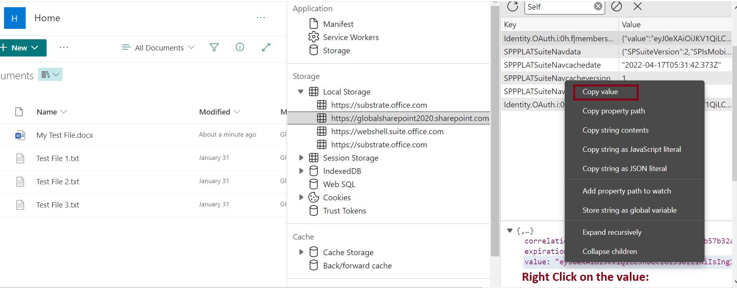The image size is (737, 288).
Task: Open Test File 1.txt
Action: 58,159
